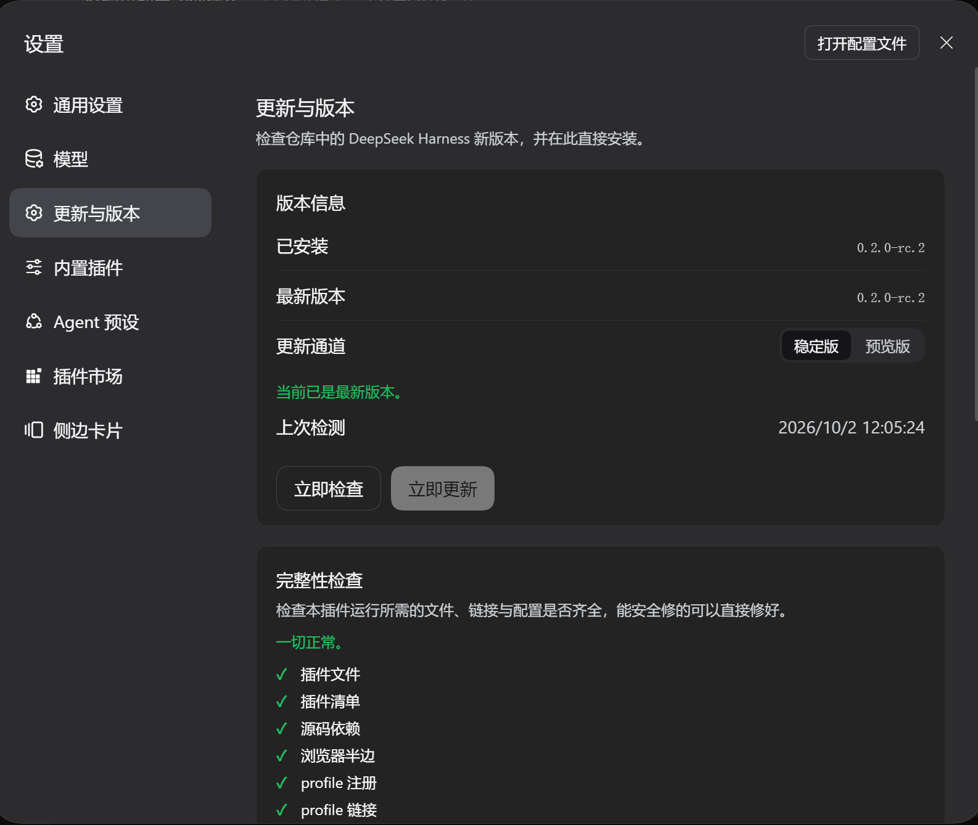The width and height of the screenshot is (978, 825).
Task: Click the green checkmark beside 源码依赖
Action: pyautogui.click(x=282, y=729)
